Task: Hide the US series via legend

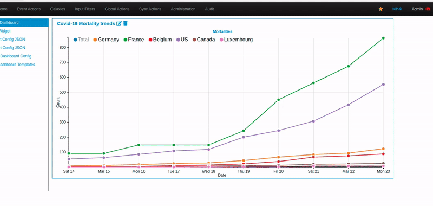Action: [x=182, y=40]
